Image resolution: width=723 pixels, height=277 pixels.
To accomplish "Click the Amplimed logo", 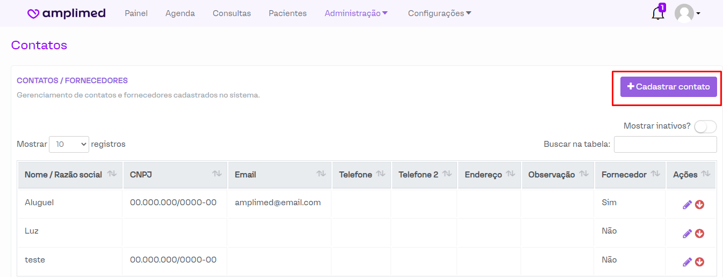I will [67, 13].
